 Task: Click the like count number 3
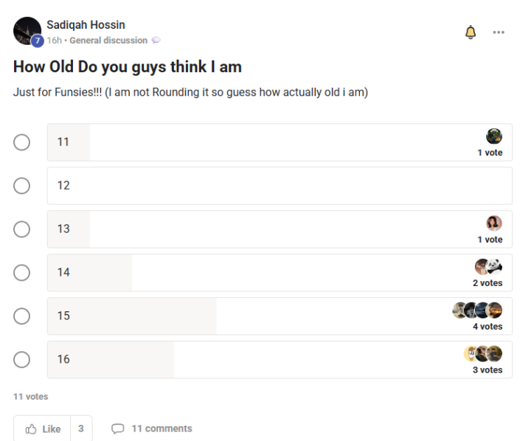click(x=81, y=428)
